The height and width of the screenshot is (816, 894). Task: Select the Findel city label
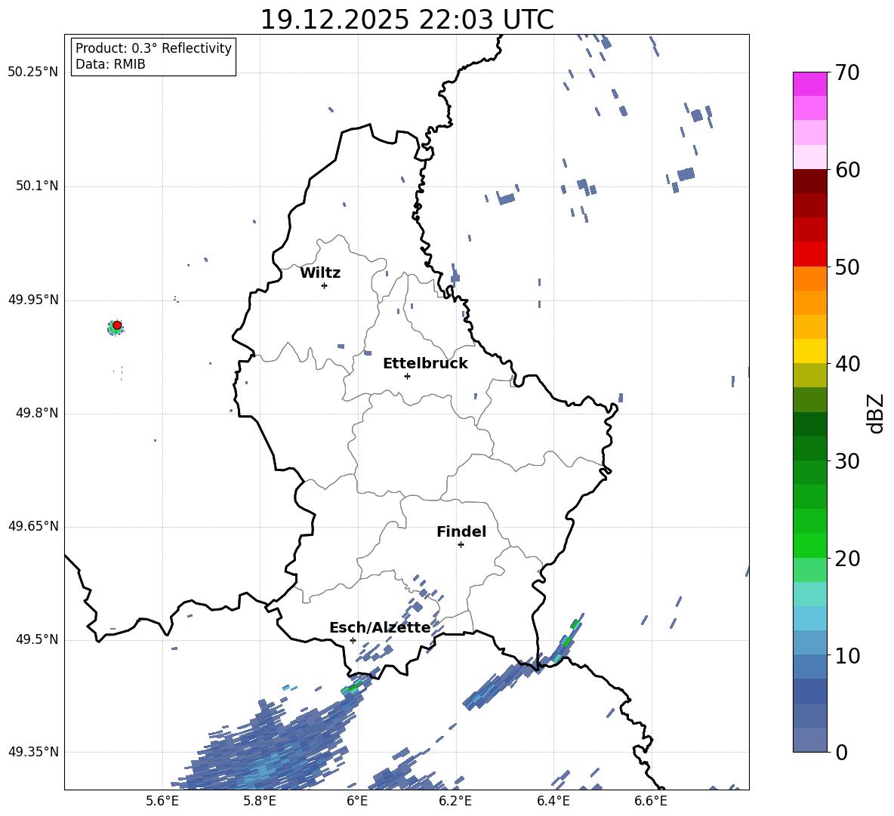461,532
